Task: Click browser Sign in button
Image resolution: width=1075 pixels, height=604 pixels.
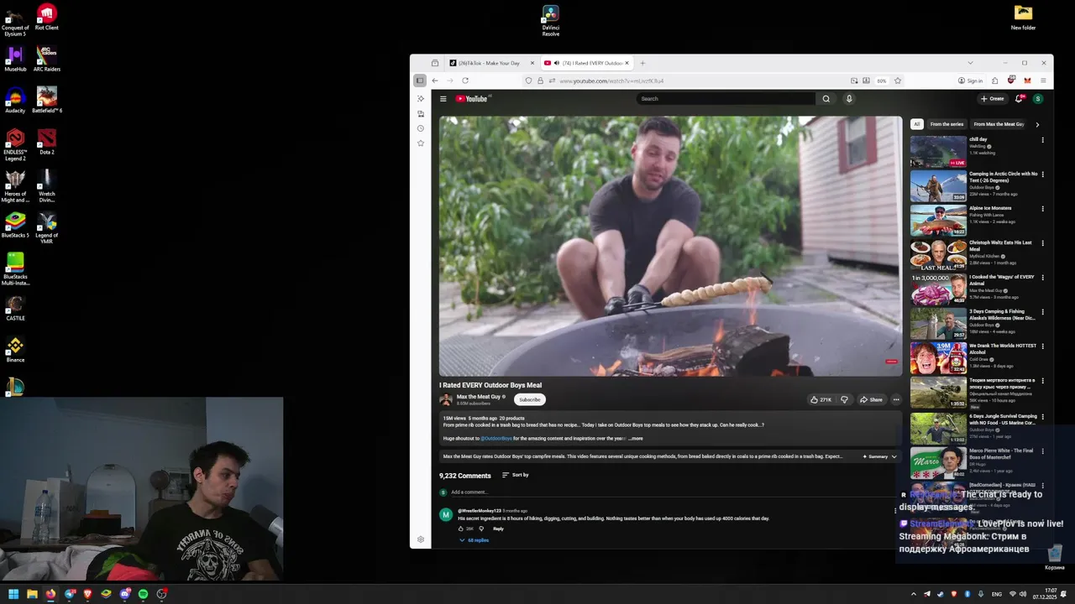Action: pos(970,81)
